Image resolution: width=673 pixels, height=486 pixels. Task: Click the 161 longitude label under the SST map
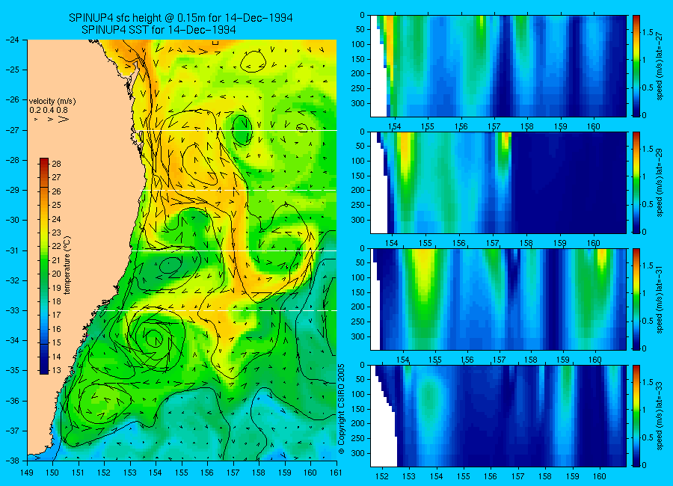pos(336,473)
